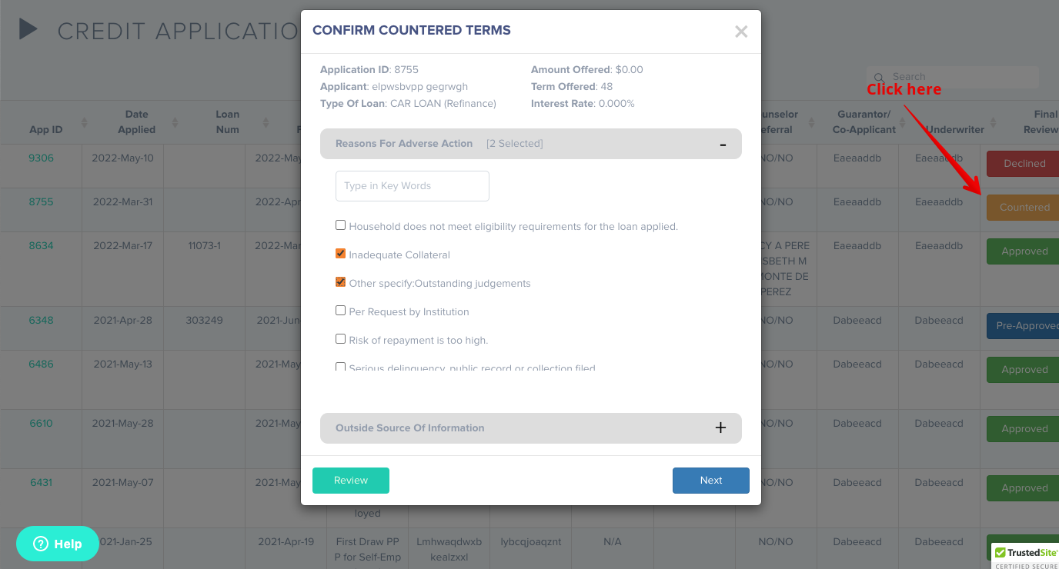The image size is (1059, 569).
Task: Expand Outside Source Of Information section
Action: 720,428
